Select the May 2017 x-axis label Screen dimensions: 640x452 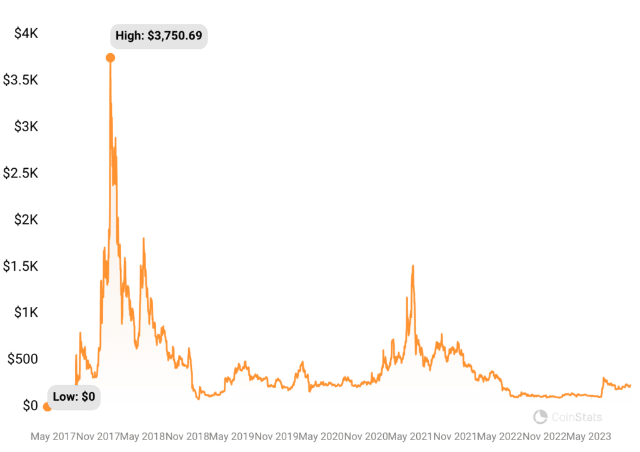[x=53, y=436]
